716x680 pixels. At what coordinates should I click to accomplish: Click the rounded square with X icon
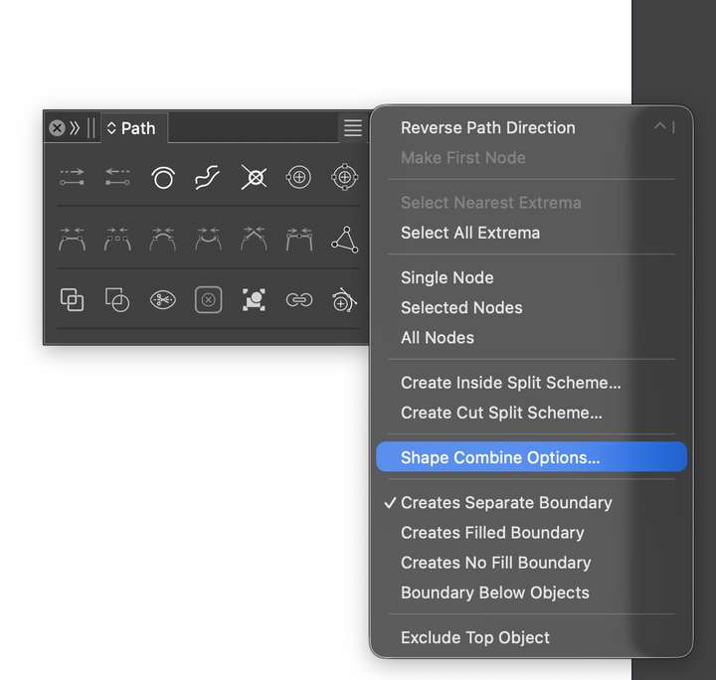208,299
